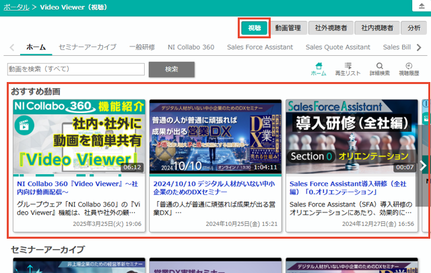Play the 導入研修(全社編) thumbnail
Screen dimensions: 431x273
pos(352,136)
